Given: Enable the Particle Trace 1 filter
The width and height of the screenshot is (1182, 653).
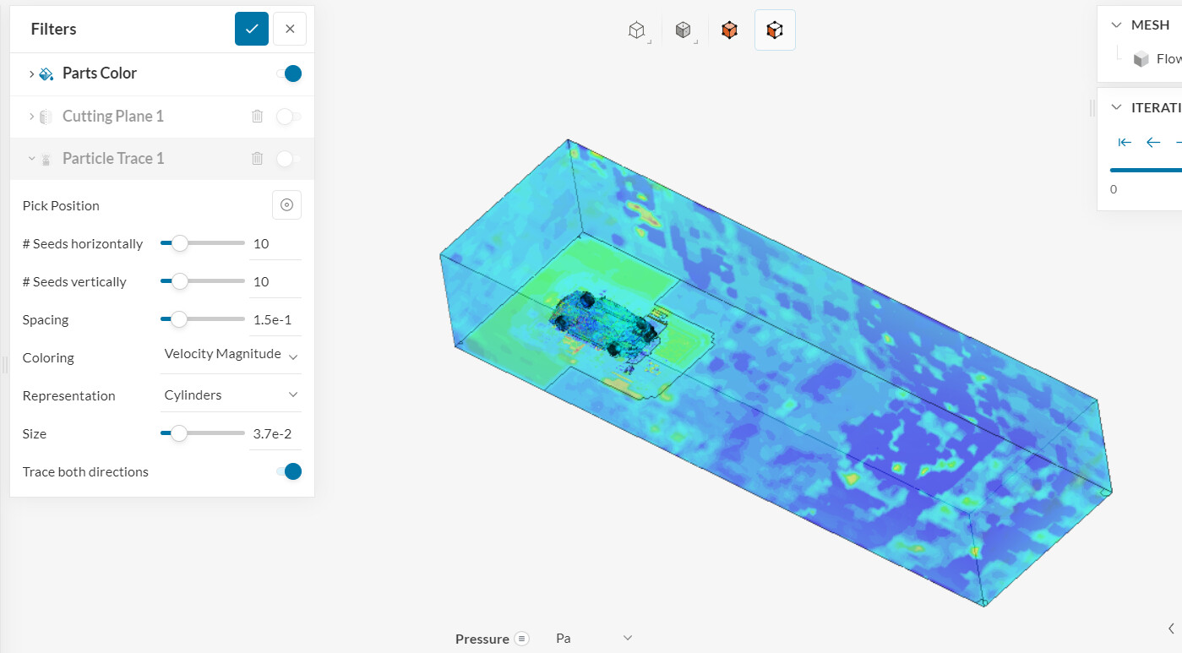Looking at the screenshot, I should click(289, 158).
